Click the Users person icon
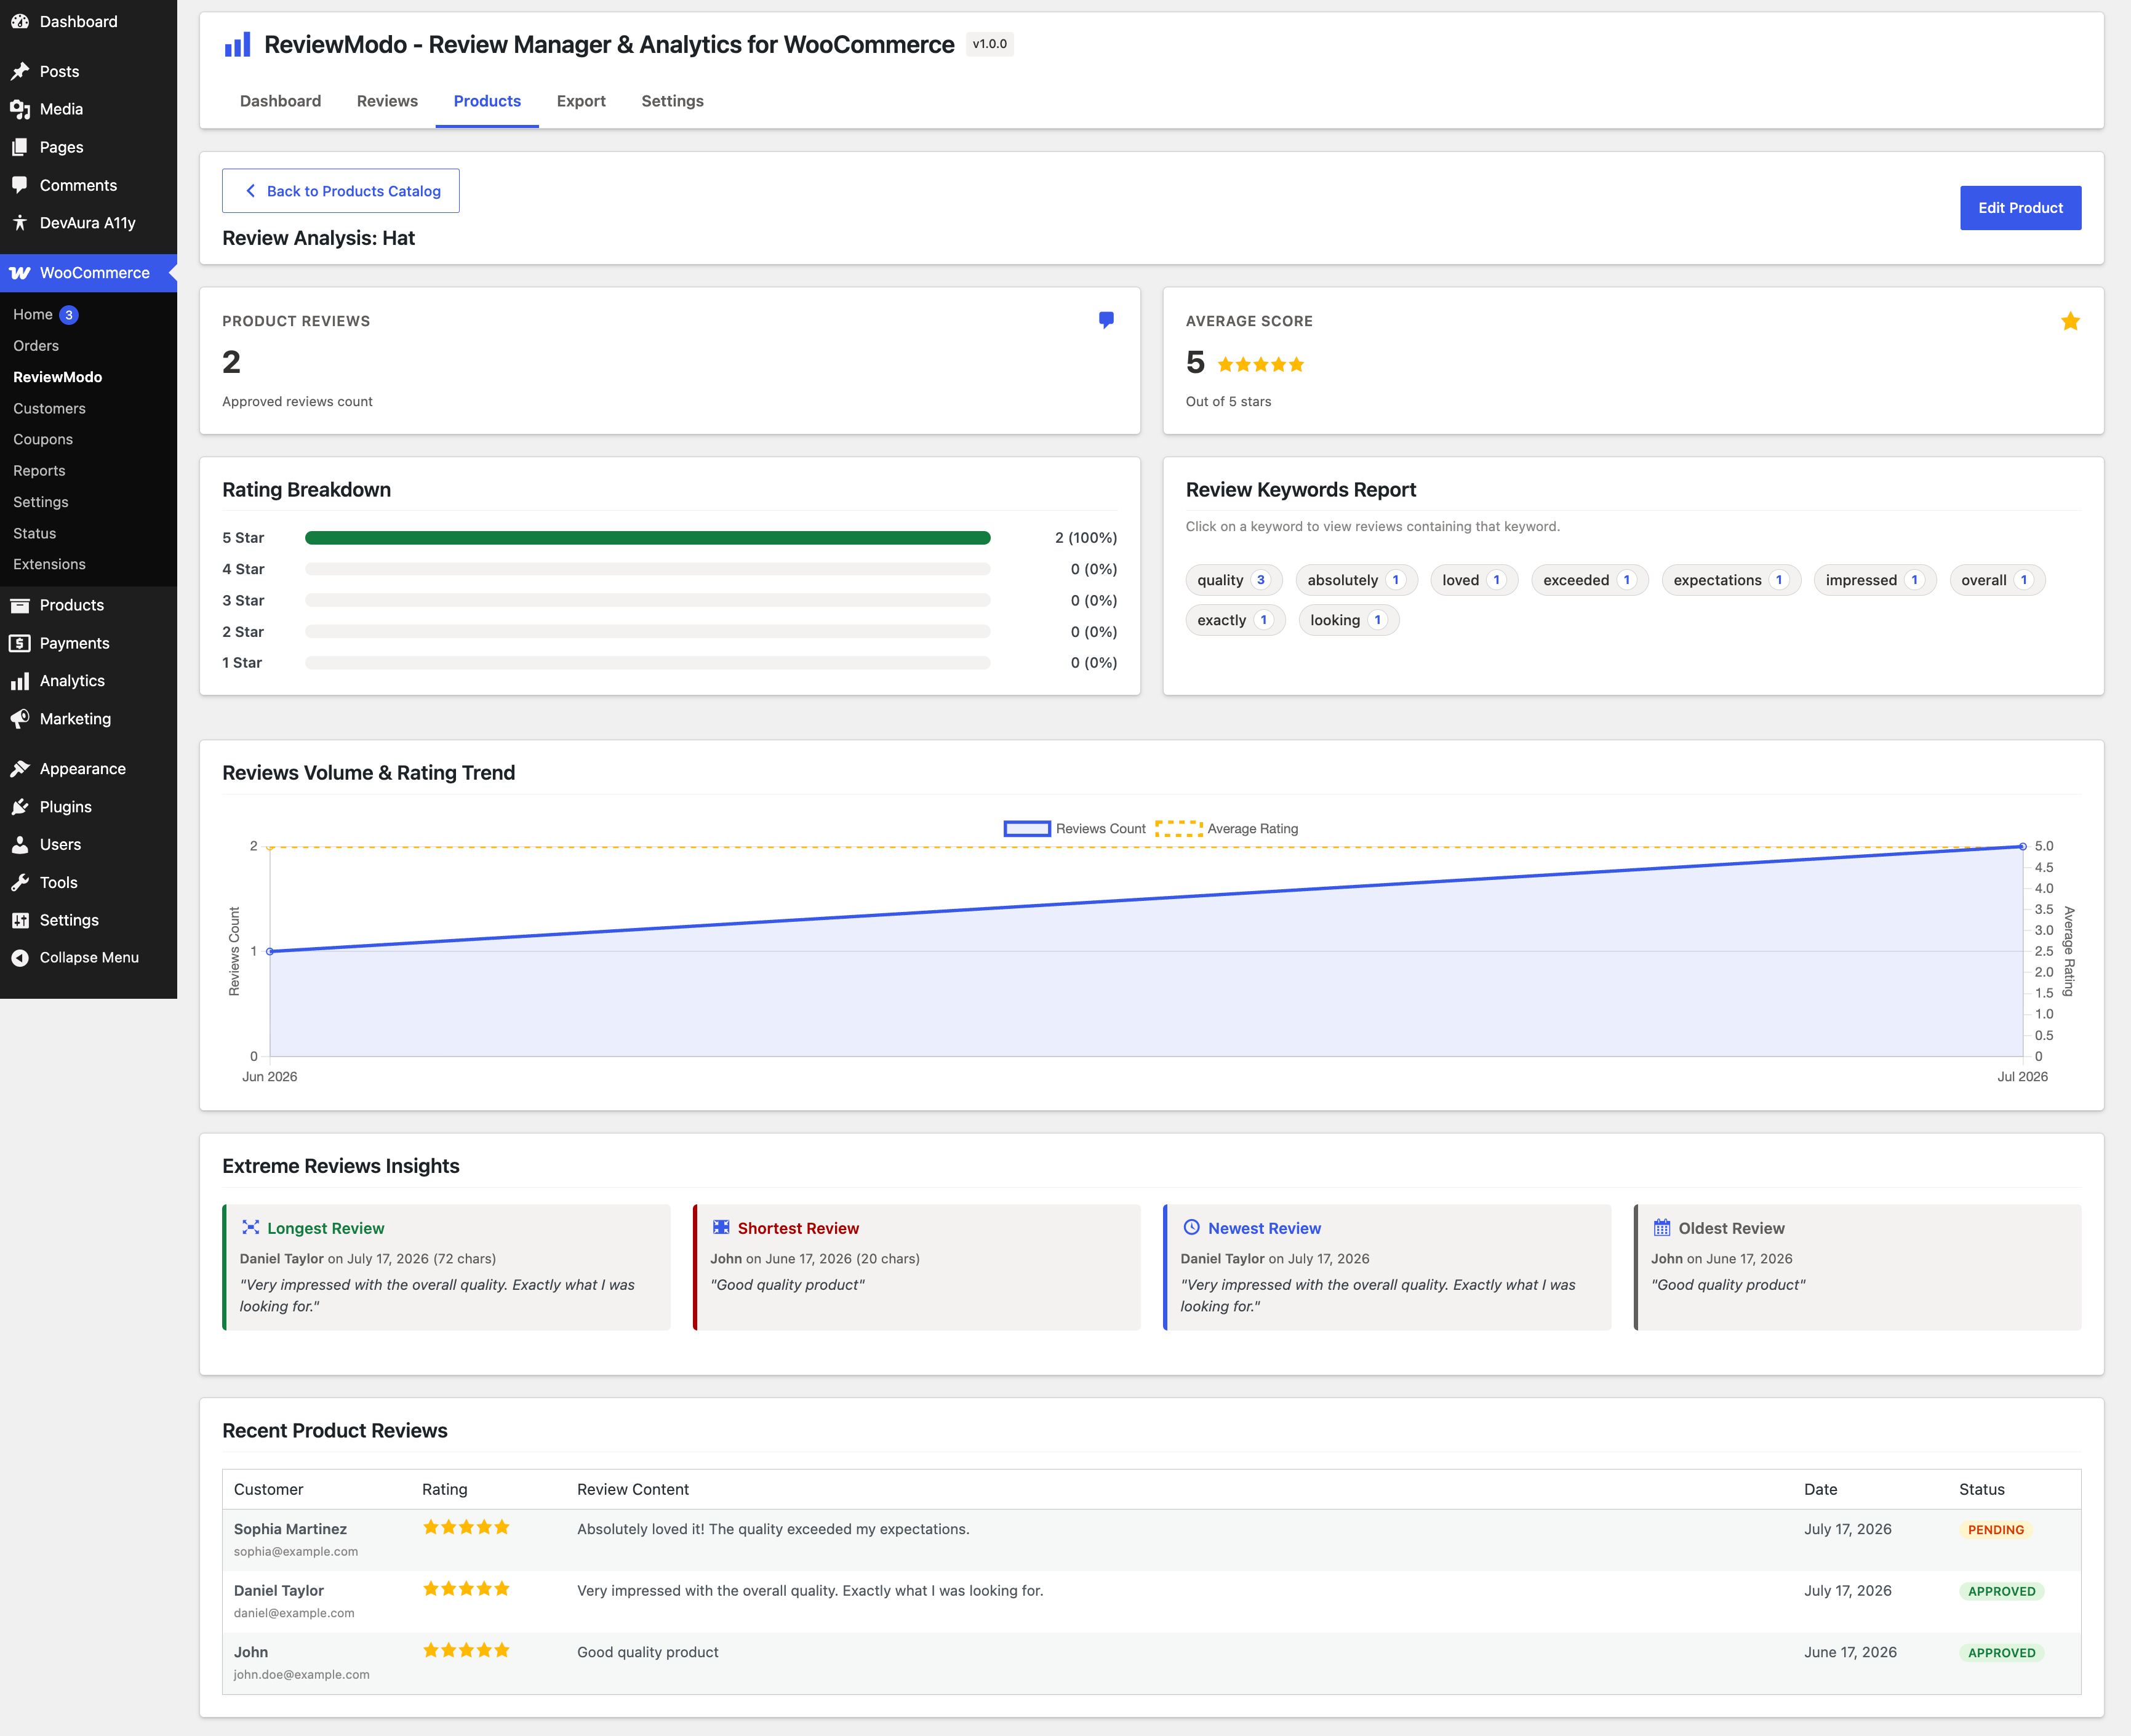Image resolution: width=2131 pixels, height=1736 pixels. [x=20, y=844]
